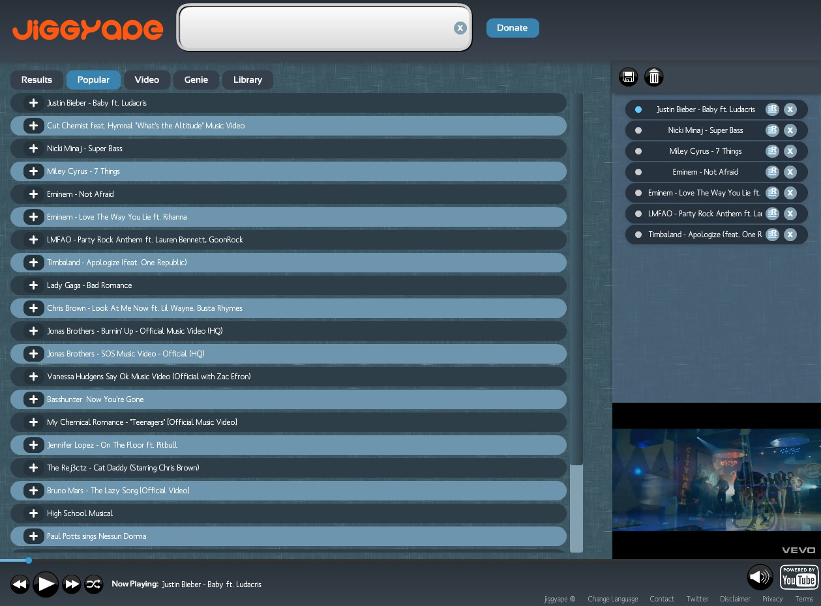
Task: Add High School Musical to playlist
Action: pos(33,513)
